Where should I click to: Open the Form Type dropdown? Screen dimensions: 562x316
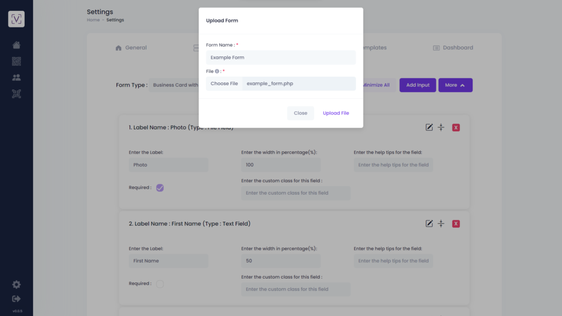click(174, 85)
